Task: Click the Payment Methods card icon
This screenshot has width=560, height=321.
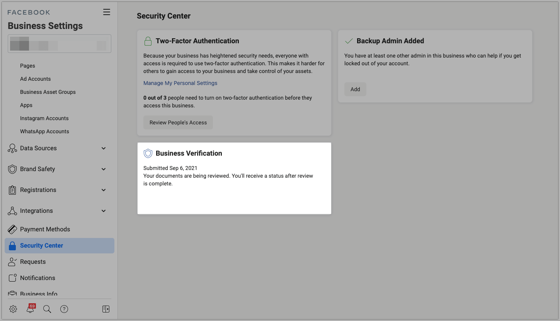Action: pyautogui.click(x=12, y=229)
